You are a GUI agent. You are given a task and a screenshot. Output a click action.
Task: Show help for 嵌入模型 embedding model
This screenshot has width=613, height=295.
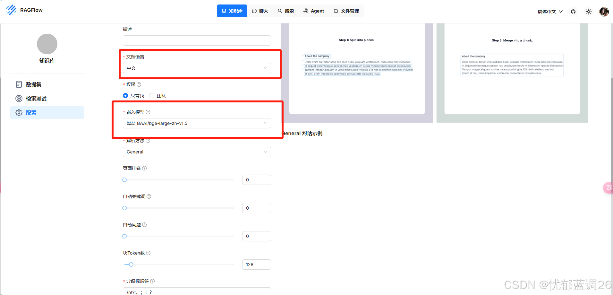pos(148,112)
